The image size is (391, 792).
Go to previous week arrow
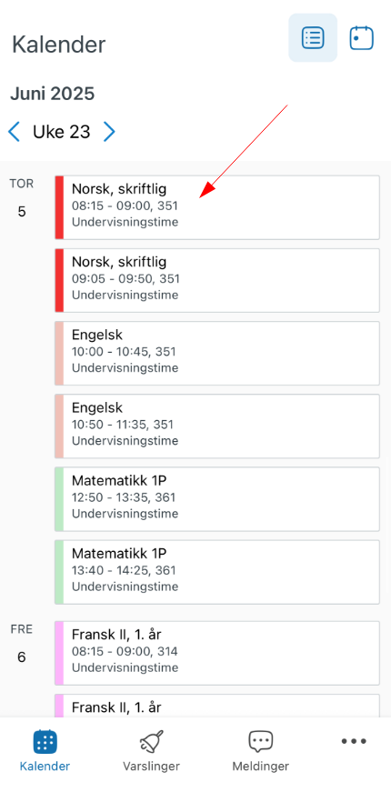(x=15, y=132)
